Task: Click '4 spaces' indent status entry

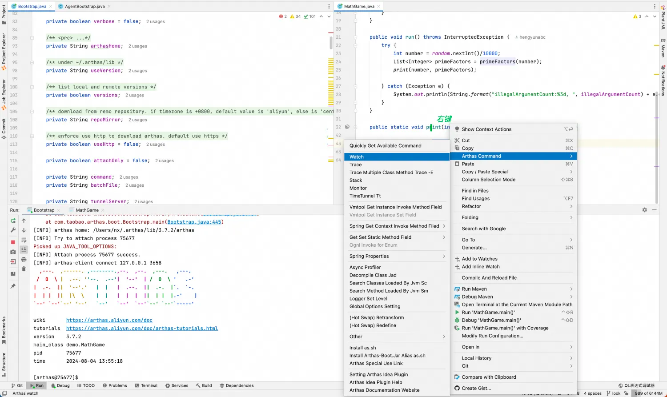Action: pos(593,393)
